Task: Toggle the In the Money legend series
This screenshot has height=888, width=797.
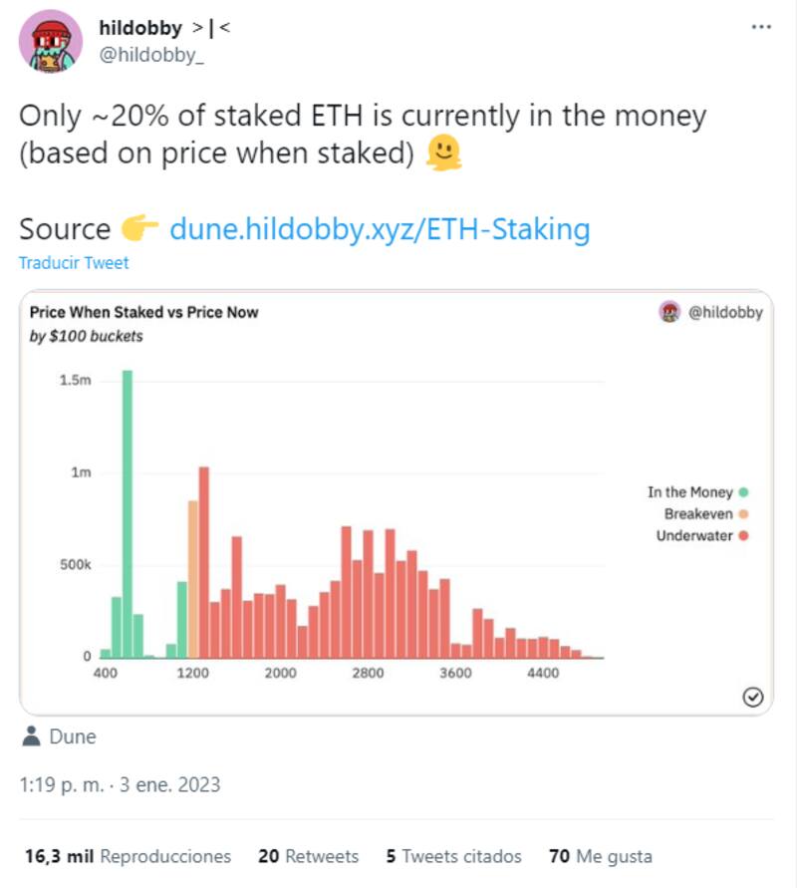Action: click(697, 492)
